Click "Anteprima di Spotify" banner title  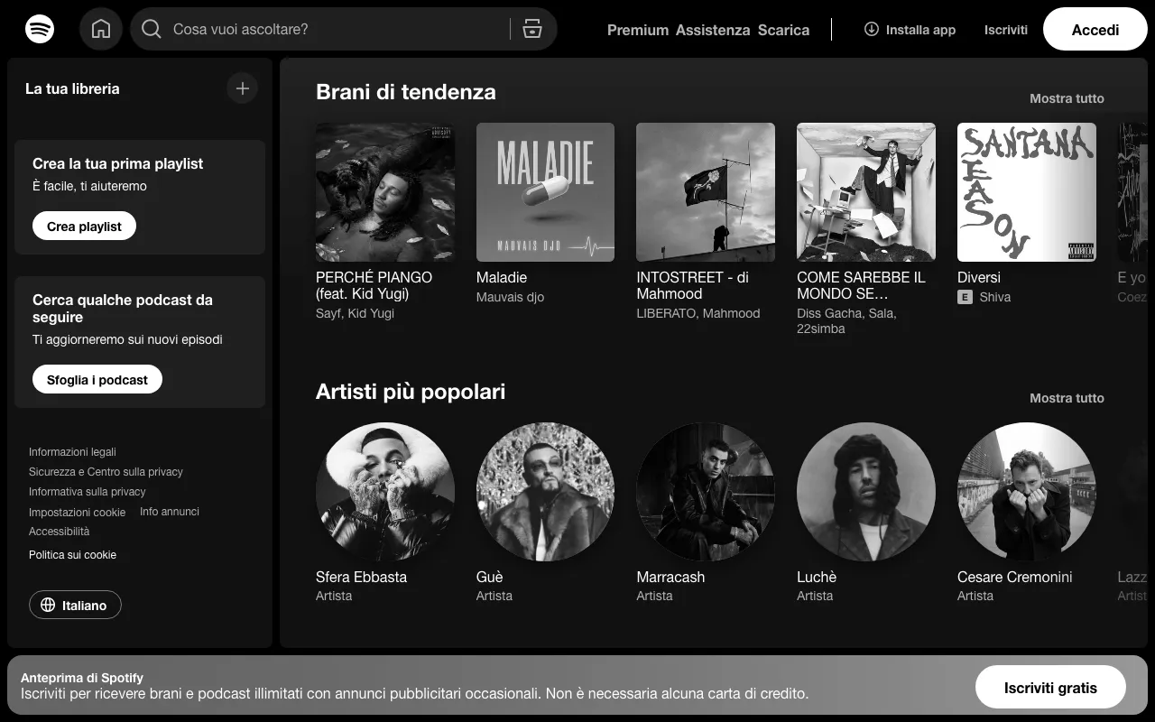(82, 678)
